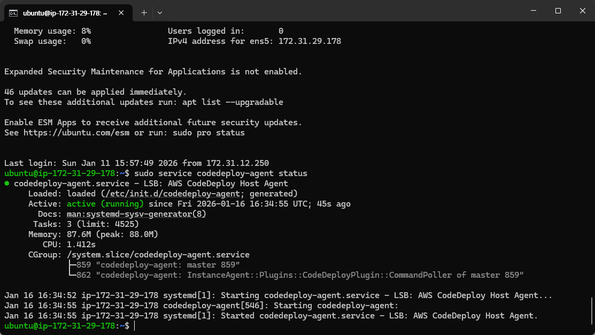Viewport: 595px width, 335px height.
Task: Click the green "active (running)" status text
Action: tap(105, 204)
